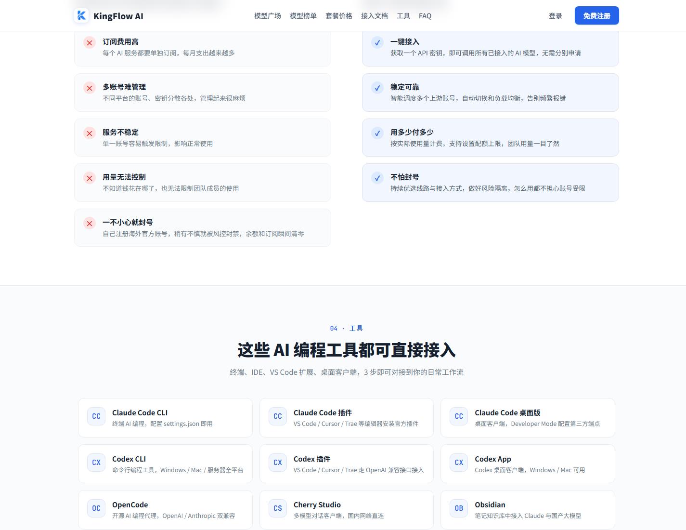Click the heading 服务不稳定

pos(120,132)
